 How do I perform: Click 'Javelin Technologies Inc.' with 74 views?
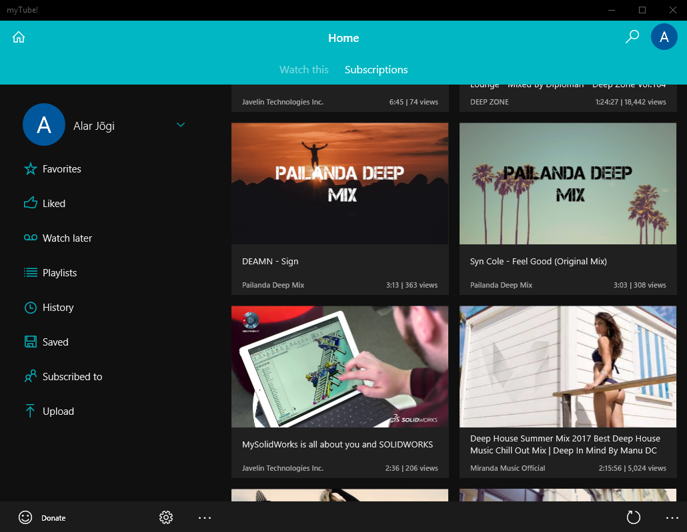pos(283,102)
